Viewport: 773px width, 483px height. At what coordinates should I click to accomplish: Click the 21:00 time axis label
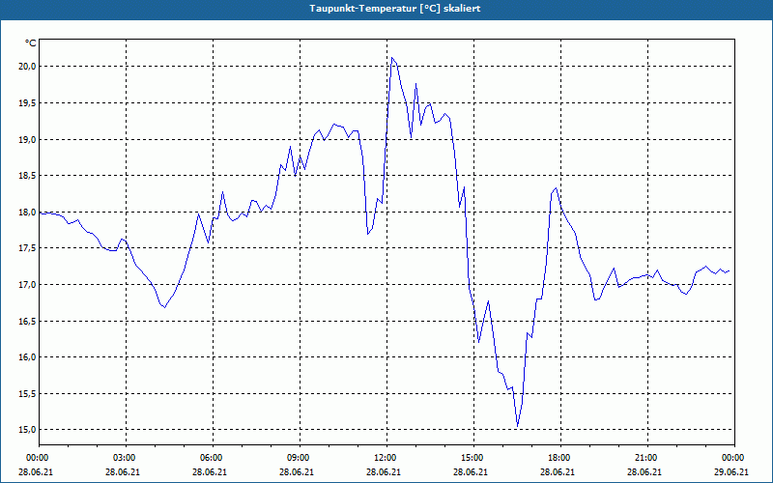point(647,458)
